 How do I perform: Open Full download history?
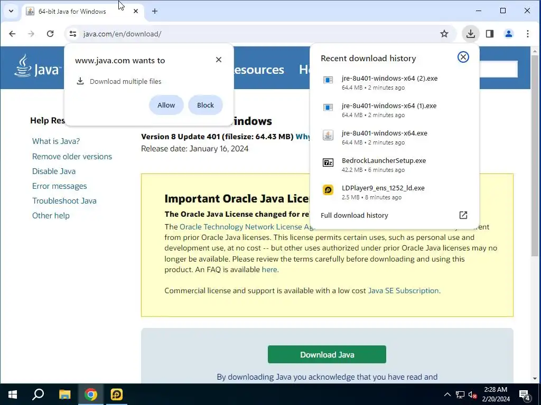point(394,215)
